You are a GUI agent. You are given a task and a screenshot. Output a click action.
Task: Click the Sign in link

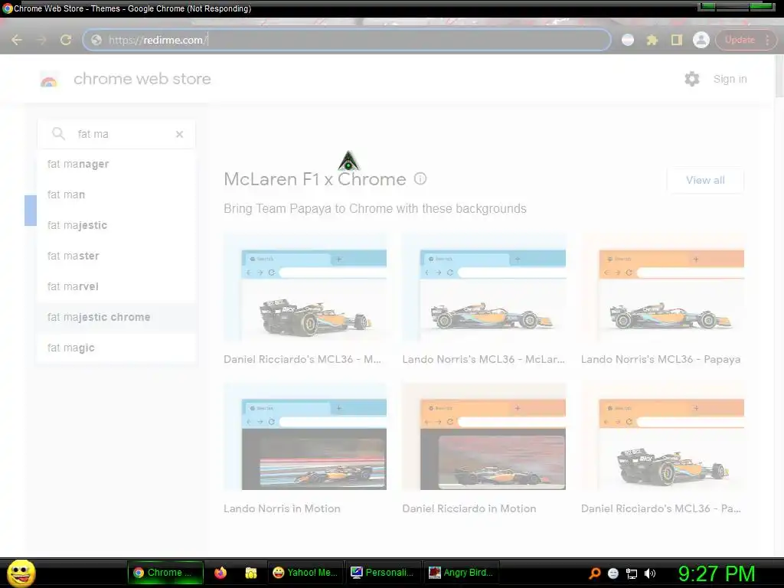(730, 79)
